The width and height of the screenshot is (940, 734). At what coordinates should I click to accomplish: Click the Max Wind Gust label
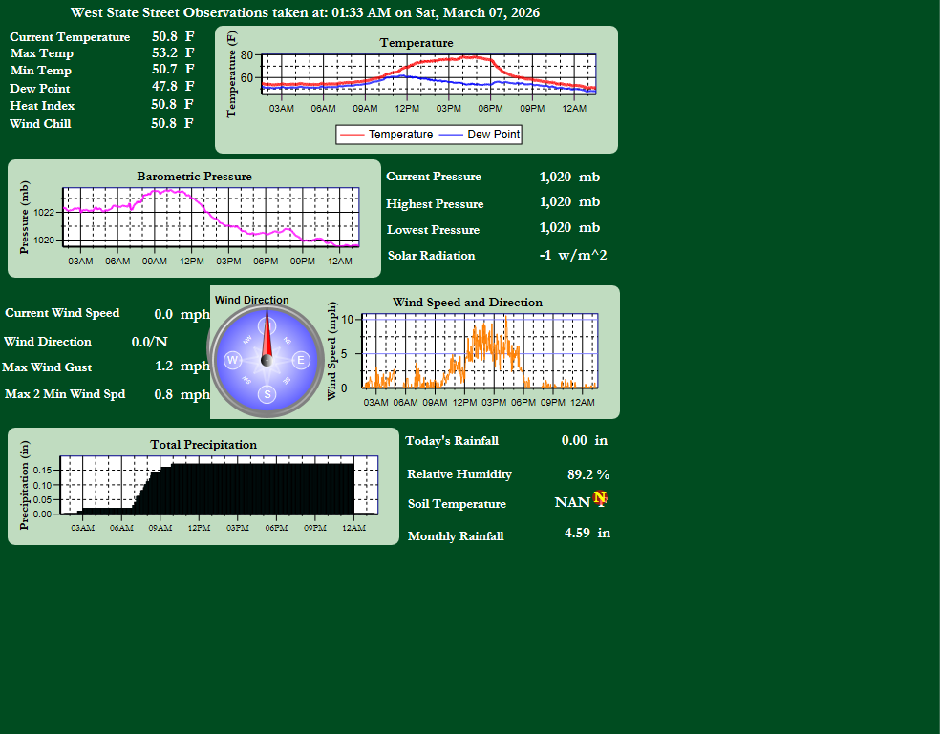click(x=48, y=367)
